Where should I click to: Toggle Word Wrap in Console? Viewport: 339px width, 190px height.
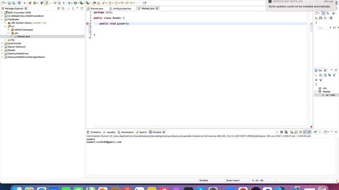coord(300,132)
